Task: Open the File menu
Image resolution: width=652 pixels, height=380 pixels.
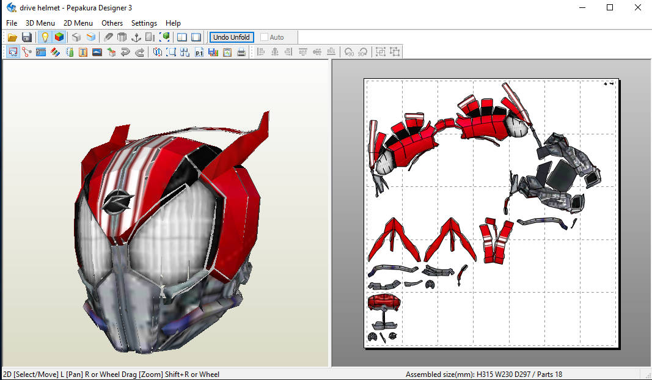Action: 12,23
